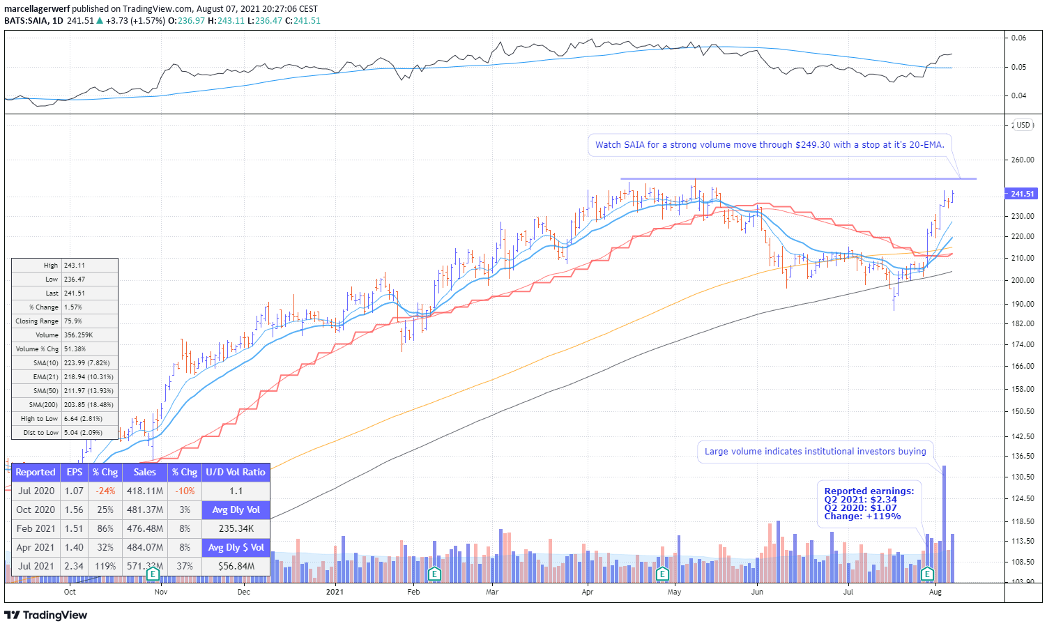Click the 'High' 243.11 row in stats table
Image resolution: width=1047 pixels, height=628 pixels.
click(x=65, y=266)
